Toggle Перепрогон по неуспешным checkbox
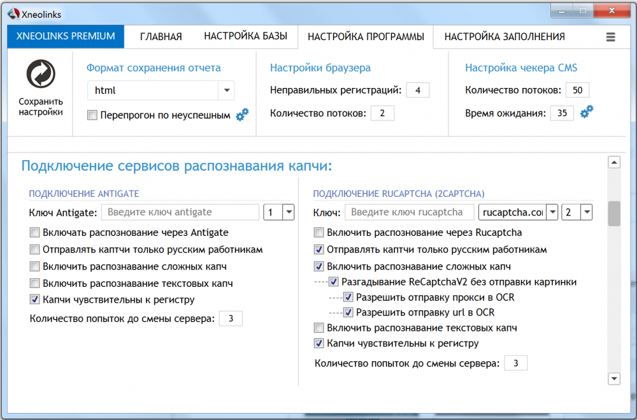This screenshot has height=420, width=637. tap(92, 115)
